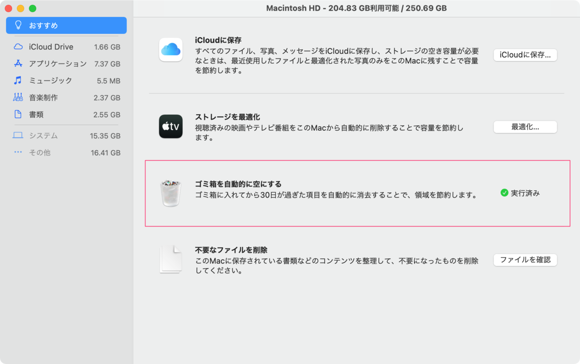Select iCloud Drive in the sidebar

[x=66, y=47]
